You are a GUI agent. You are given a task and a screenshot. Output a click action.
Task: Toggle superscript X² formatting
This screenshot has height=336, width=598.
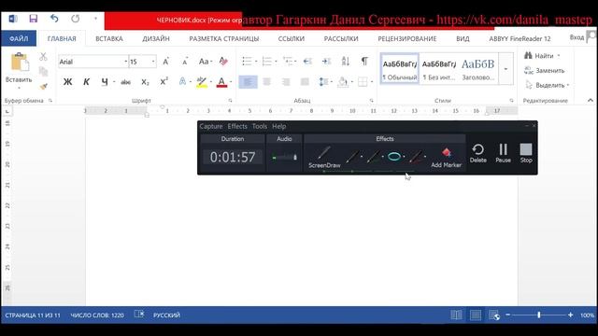164,82
